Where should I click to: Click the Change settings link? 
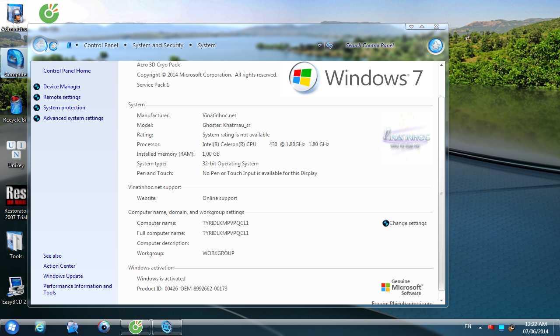tap(408, 223)
